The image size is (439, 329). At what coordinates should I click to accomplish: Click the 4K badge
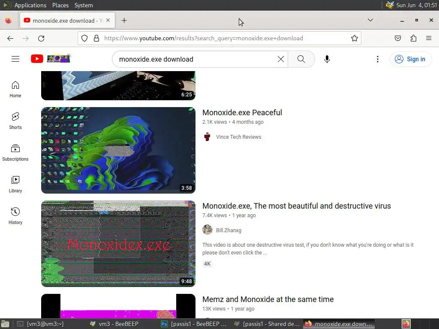(207, 263)
